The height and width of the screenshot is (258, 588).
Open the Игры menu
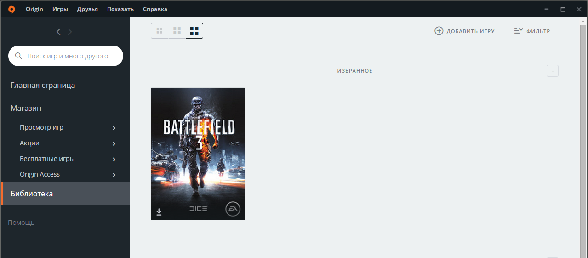coord(60,9)
